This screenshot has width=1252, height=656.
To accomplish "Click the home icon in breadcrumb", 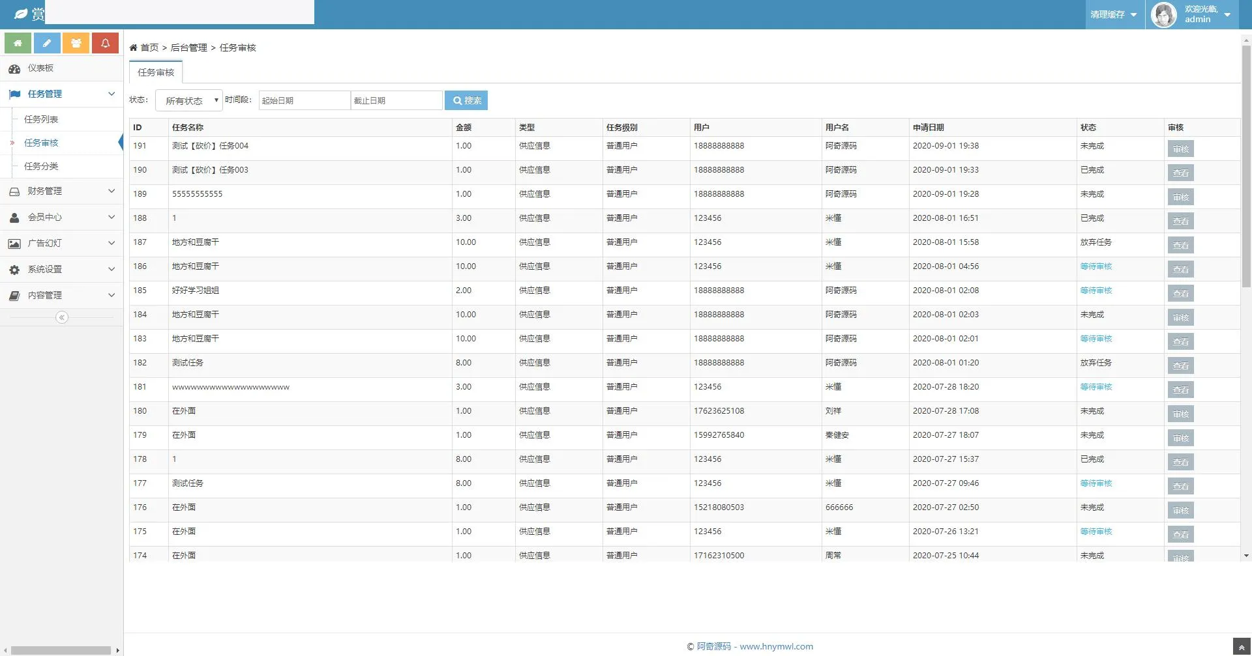I will pyautogui.click(x=133, y=48).
